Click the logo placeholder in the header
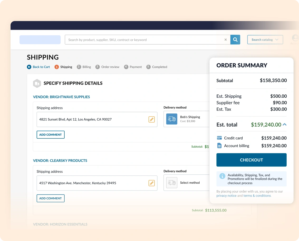 tap(40, 39)
